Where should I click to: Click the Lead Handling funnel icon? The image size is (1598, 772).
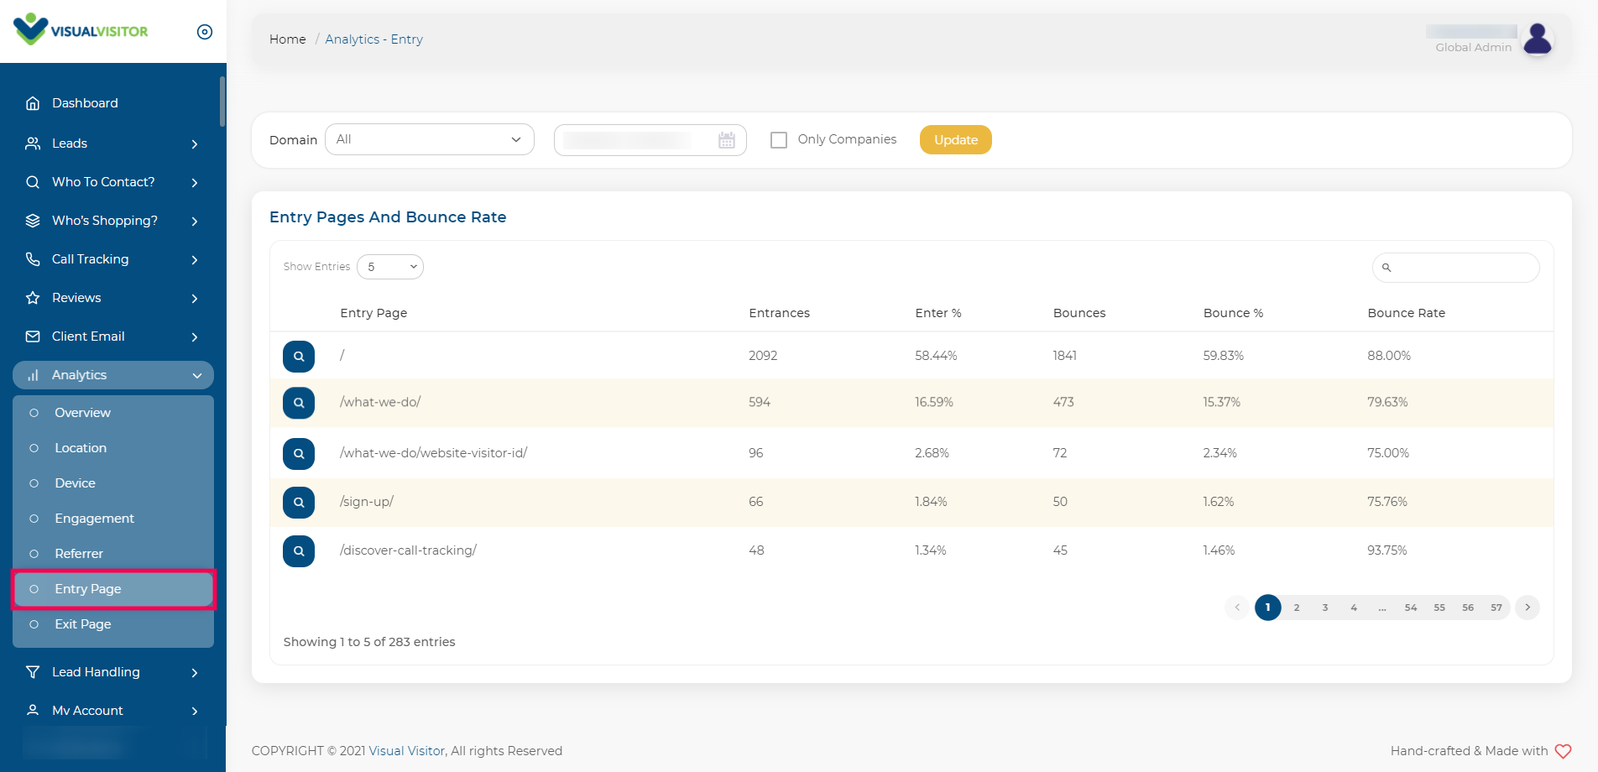33,672
